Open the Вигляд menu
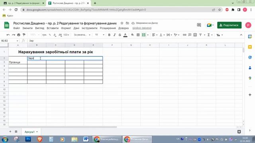 click(40, 28)
